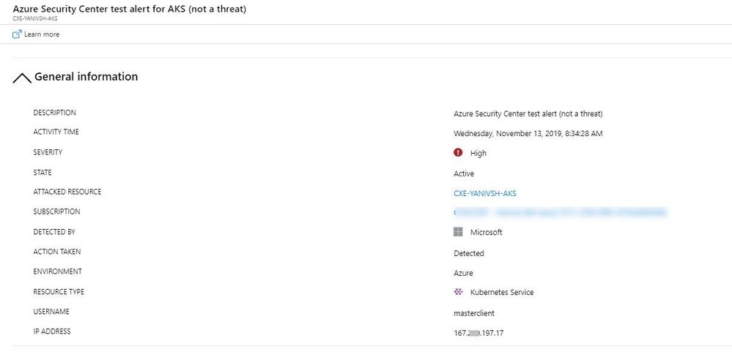The height and width of the screenshot is (352, 732).
Task: Select the USERNAME label
Action: 51,312
